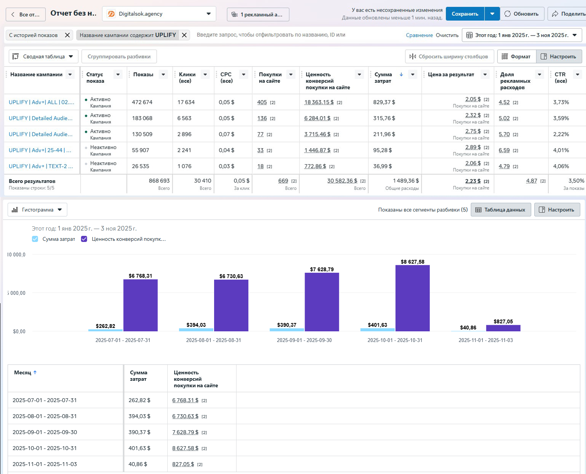Toggle the Сумма затрат legend checkbox
The height and width of the screenshot is (474, 586).
(x=35, y=239)
